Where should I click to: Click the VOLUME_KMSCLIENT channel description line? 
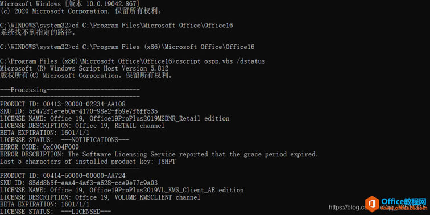(100, 197)
